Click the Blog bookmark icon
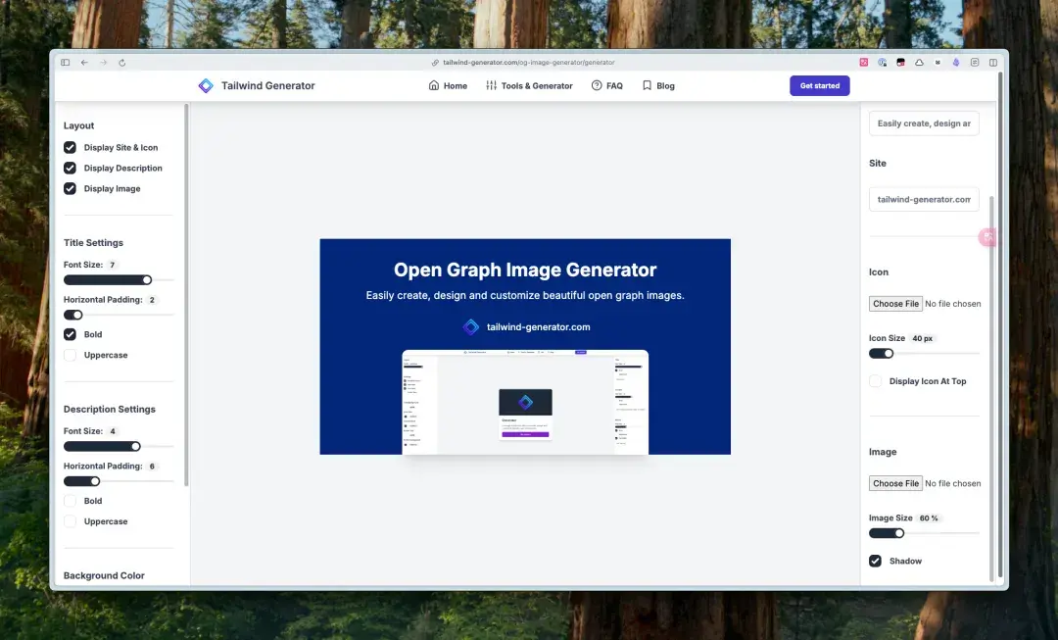This screenshot has width=1058, height=640. tap(647, 86)
